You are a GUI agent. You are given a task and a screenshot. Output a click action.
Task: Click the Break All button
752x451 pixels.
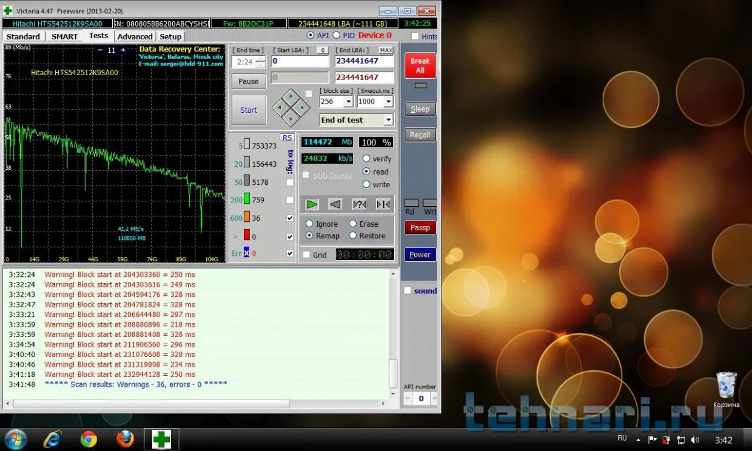pyautogui.click(x=420, y=65)
